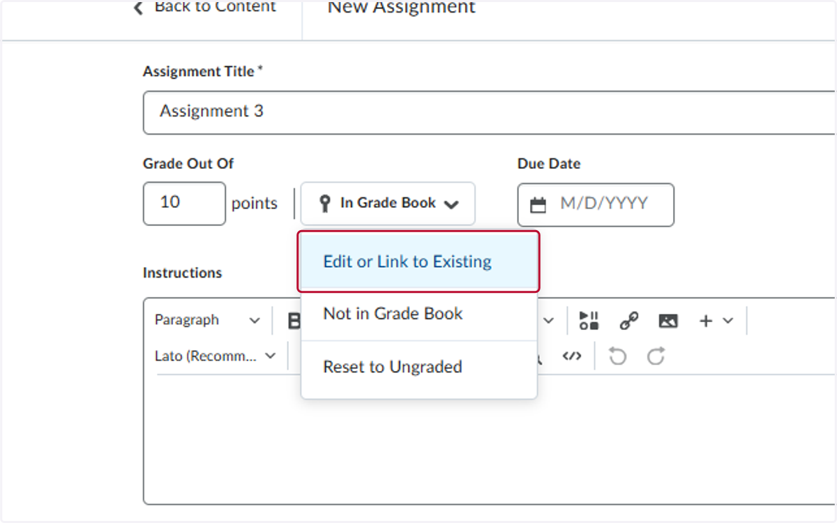The width and height of the screenshot is (837, 523).
Task: Click the Undo arrow icon
Action: coord(617,356)
